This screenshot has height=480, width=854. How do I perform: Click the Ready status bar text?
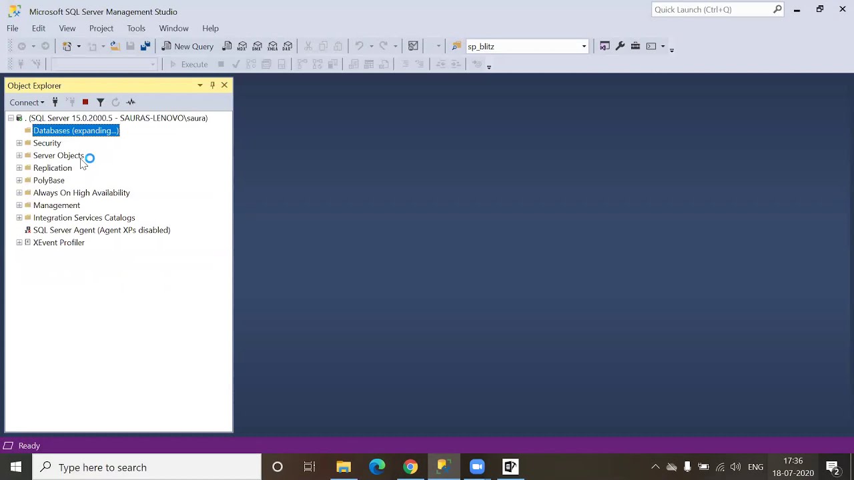tap(29, 446)
